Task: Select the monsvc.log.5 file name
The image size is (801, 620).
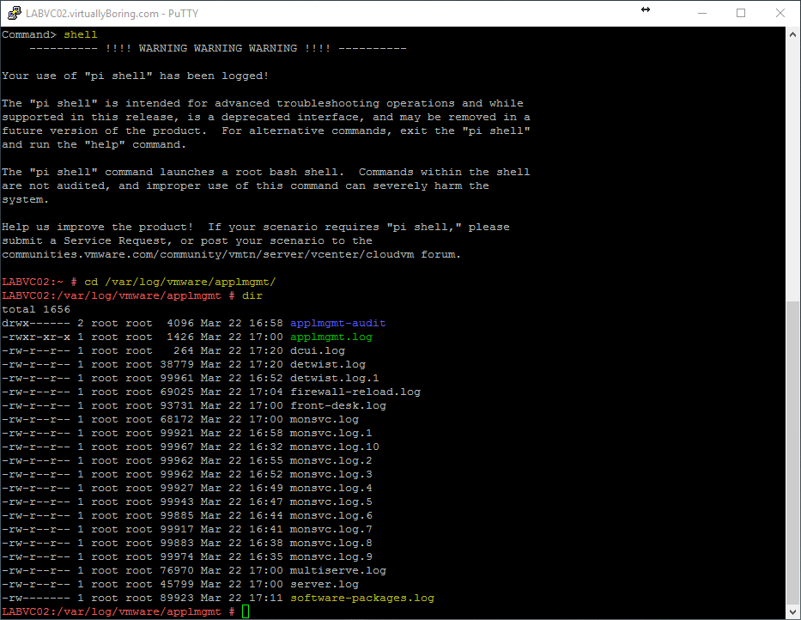Action: point(331,502)
